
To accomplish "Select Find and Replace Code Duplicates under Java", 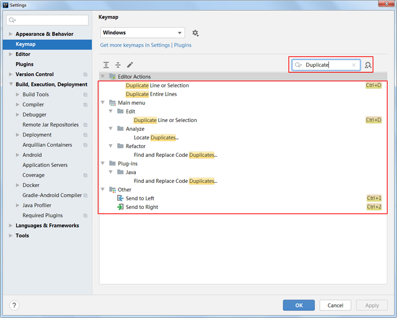I will coord(176,181).
